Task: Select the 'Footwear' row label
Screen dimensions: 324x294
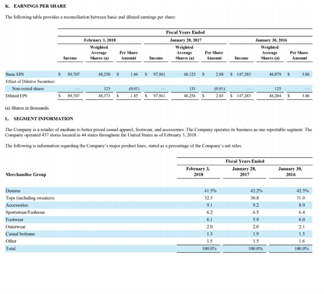Action: [x=14, y=219]
